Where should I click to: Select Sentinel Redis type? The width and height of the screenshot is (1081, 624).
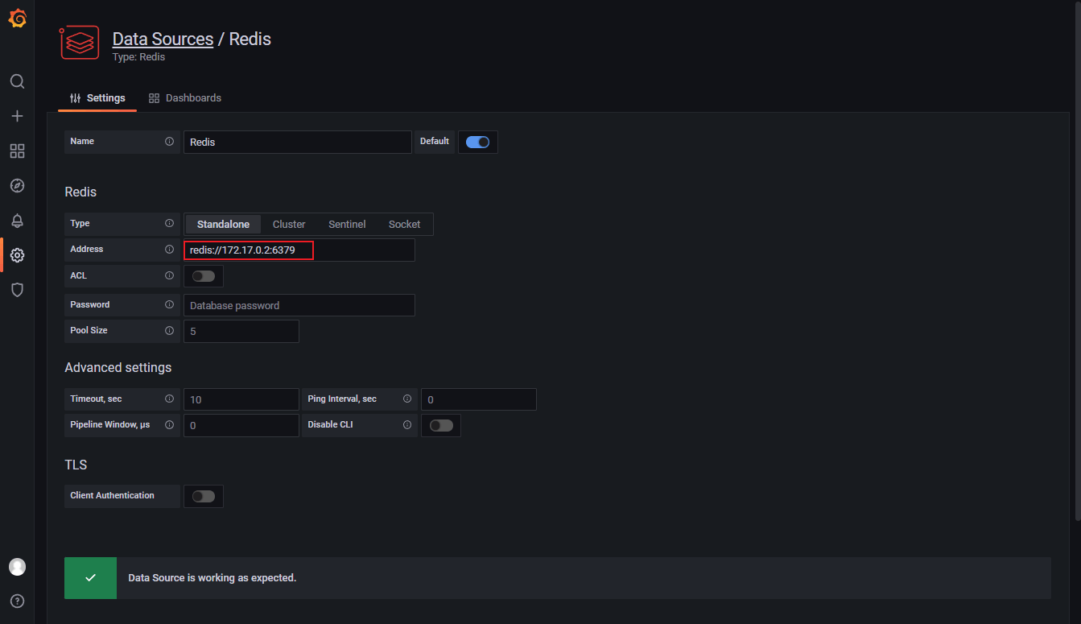pos(347,224)
